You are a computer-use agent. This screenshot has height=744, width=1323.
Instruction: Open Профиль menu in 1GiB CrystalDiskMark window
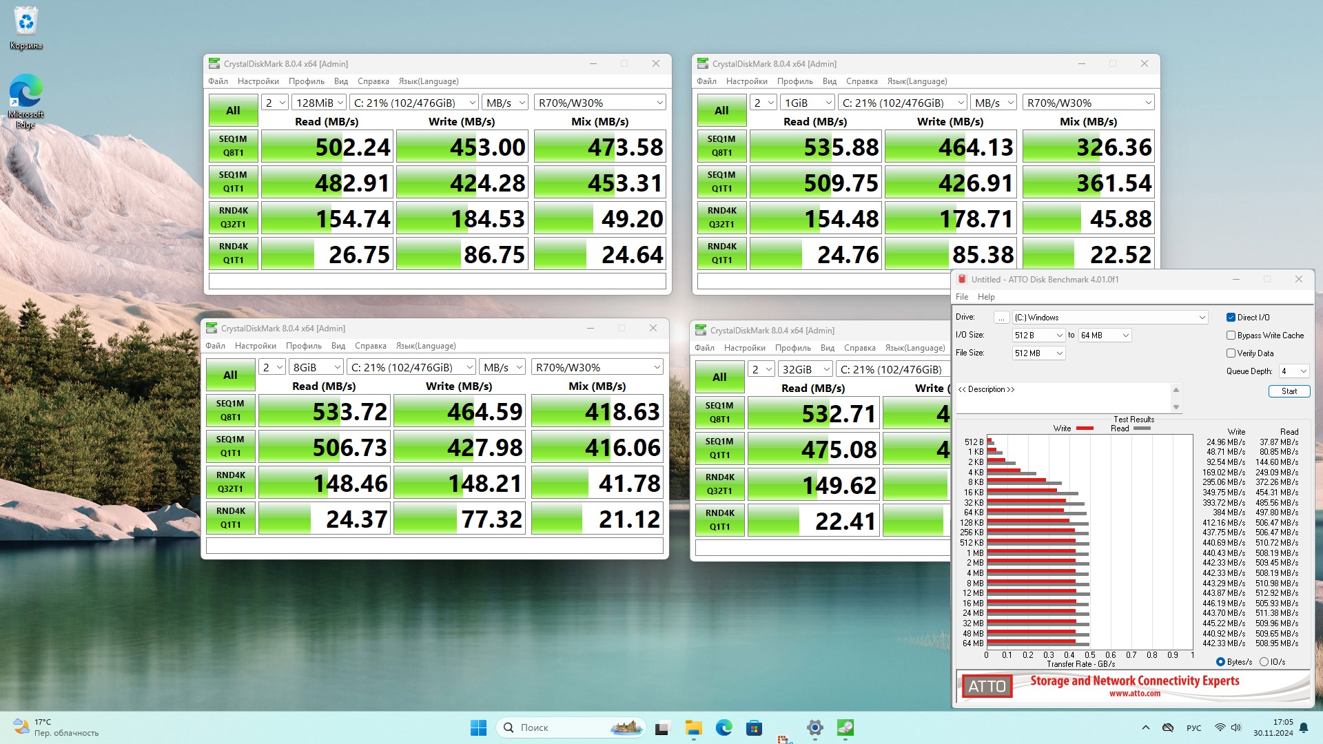[x=794, y=81]
